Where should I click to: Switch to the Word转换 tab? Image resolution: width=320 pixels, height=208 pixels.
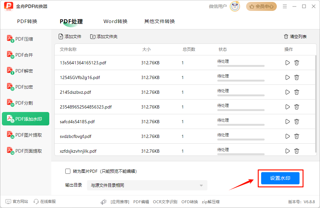[x=115, y=21]
